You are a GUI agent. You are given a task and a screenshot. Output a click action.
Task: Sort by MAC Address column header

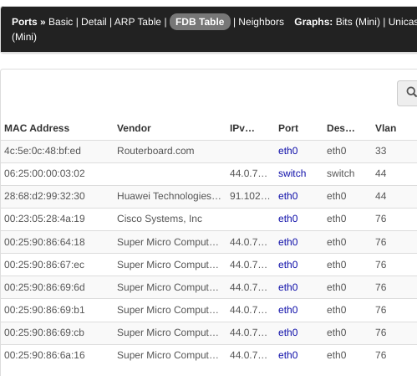[37, 128]
